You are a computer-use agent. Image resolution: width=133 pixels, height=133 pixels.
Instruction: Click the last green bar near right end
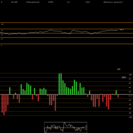tap(116, 93)
